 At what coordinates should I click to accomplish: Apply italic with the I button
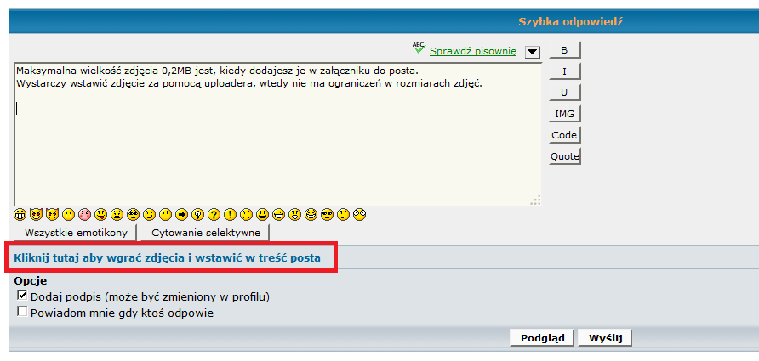[x=564, y=71]
